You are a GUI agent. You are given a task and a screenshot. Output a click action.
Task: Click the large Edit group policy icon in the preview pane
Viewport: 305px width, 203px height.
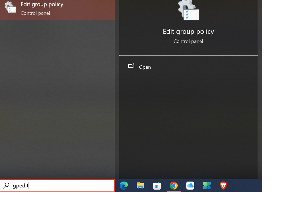(x=189, y=10)
